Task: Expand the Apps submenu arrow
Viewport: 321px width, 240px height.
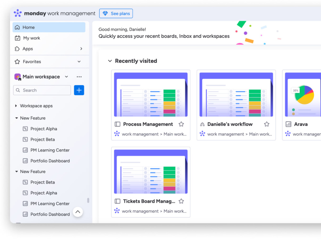Action: [x=81, y=49]
